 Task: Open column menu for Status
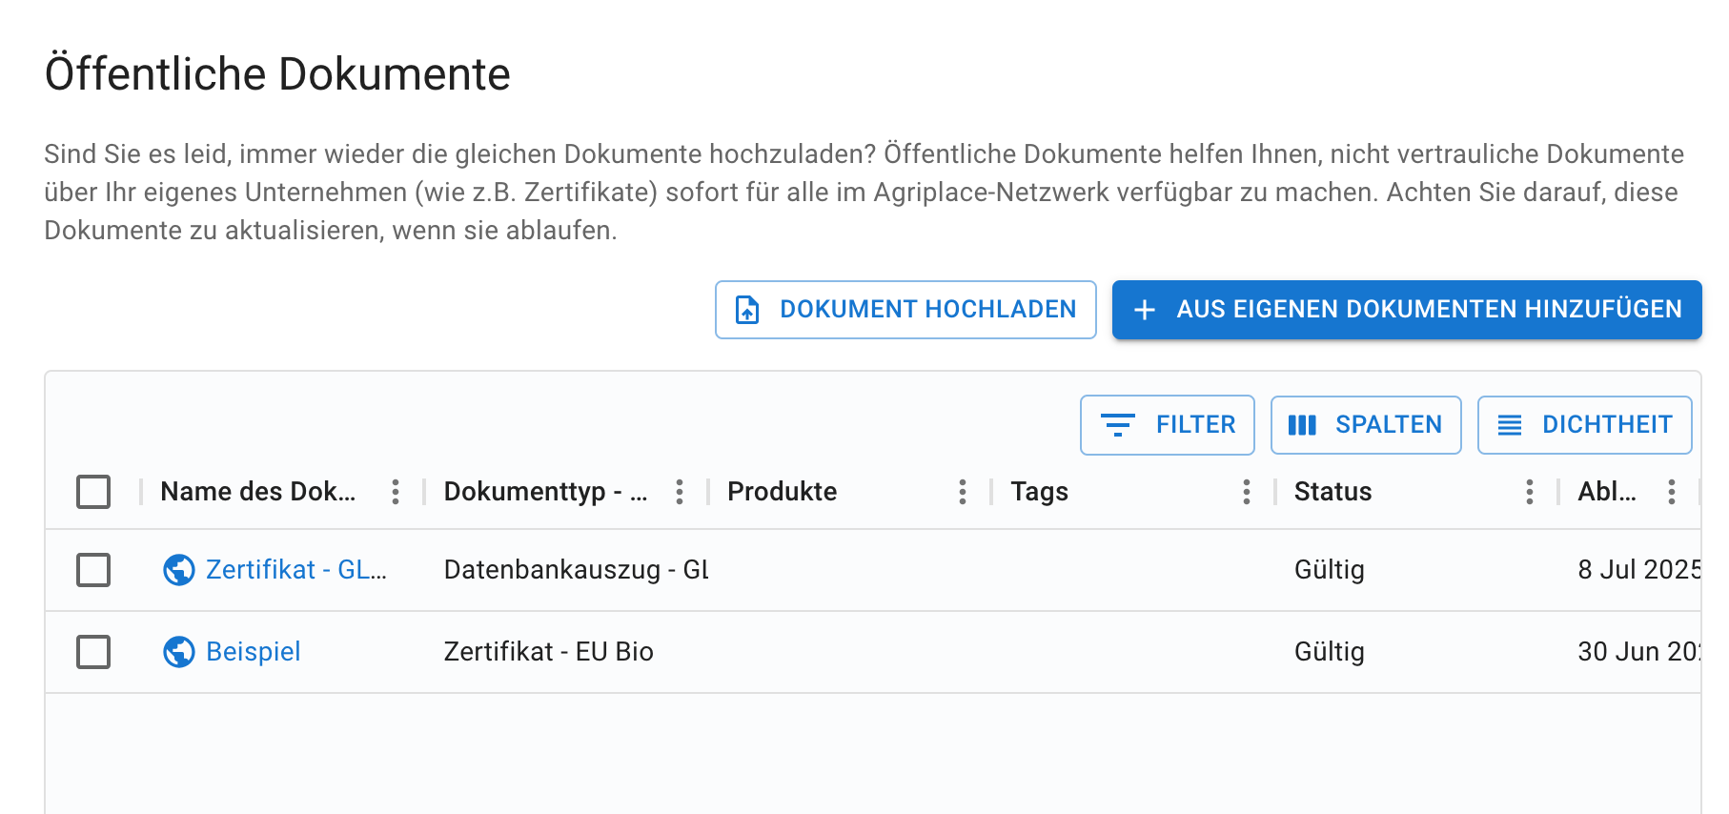[1530, 492]
